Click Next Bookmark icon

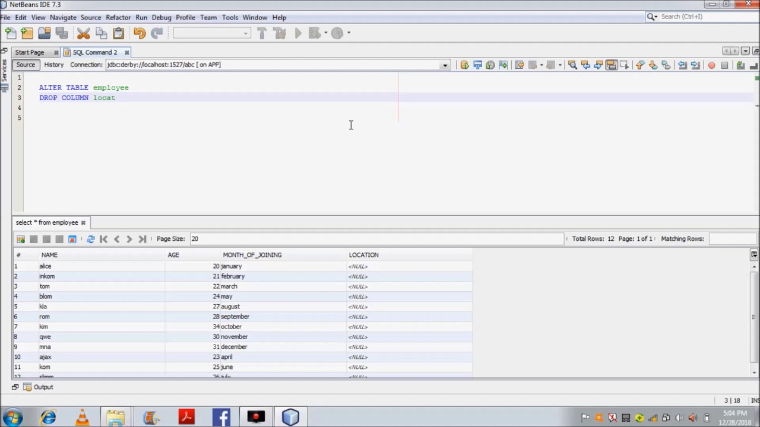653,65
